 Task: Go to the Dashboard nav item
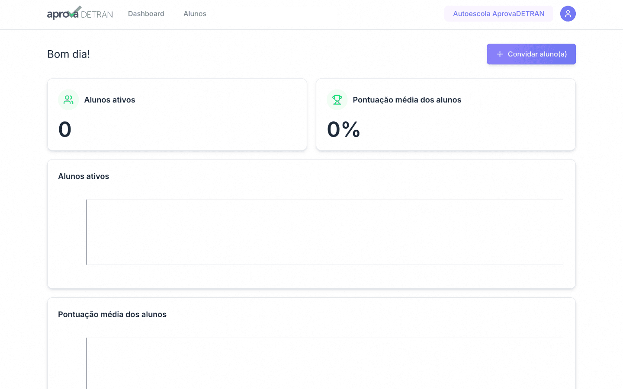pos(146,14)
